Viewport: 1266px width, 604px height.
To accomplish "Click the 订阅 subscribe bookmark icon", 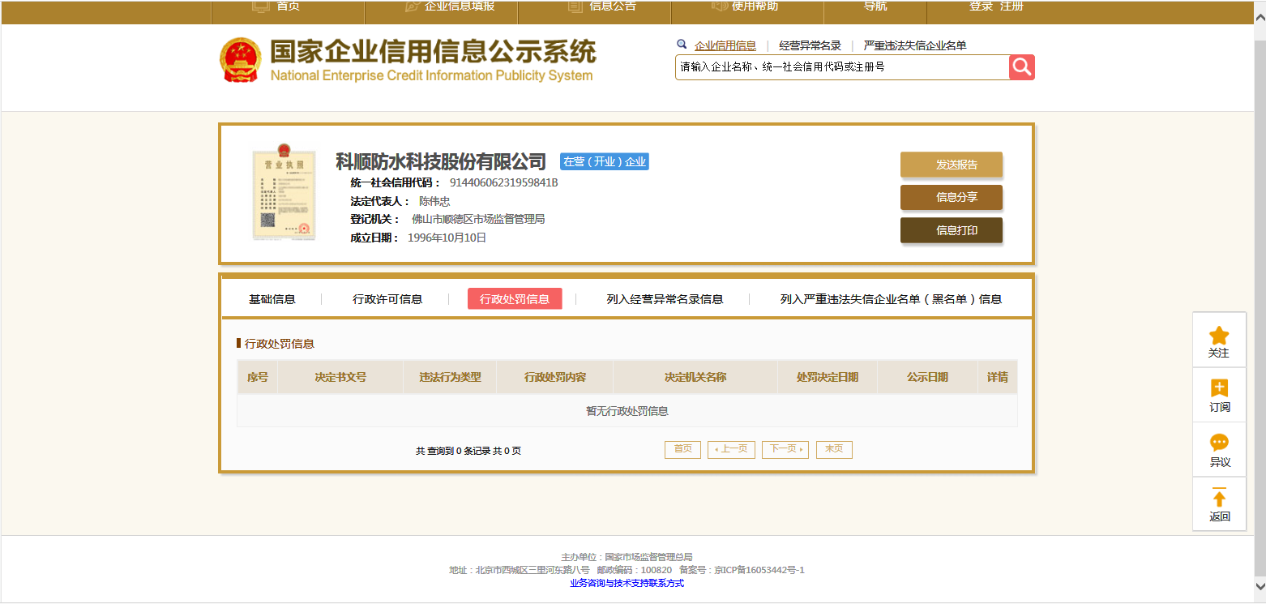I will [1219, 388].
